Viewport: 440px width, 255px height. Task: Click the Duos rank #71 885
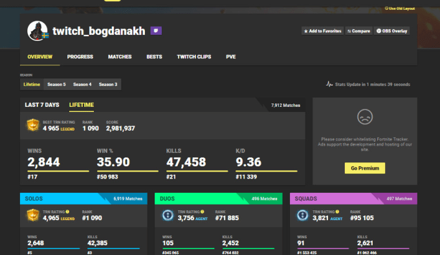coord(227,218)
